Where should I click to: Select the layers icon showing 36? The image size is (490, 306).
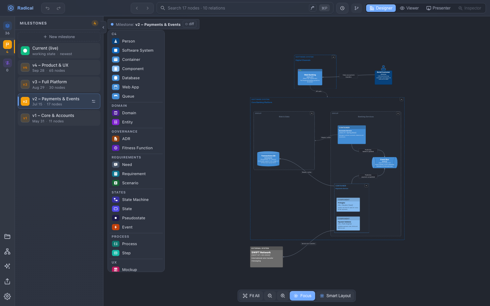(7, 26)
